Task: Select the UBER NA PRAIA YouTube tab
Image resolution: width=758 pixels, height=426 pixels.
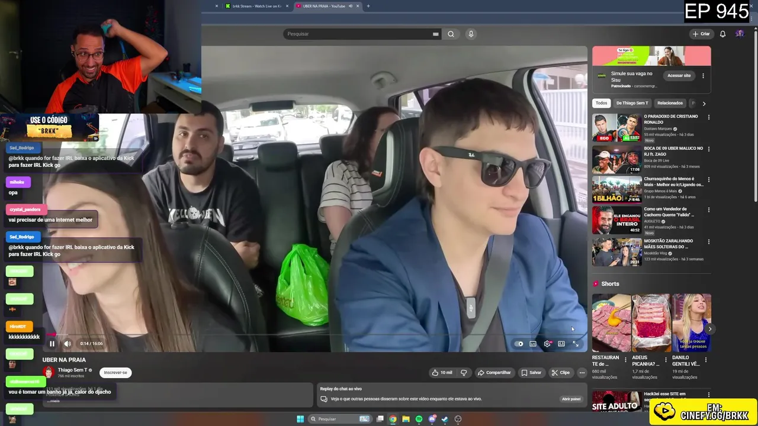Action: click(x=323, y=6)
